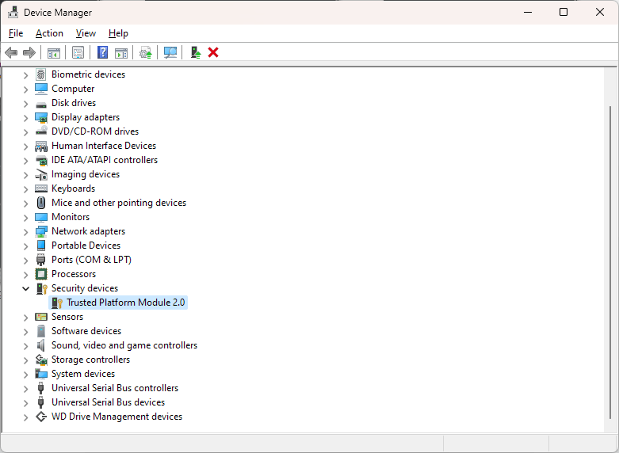Collapse the Security devices category
The height and width of the screenshot is (453, 619).
[25, 288]
